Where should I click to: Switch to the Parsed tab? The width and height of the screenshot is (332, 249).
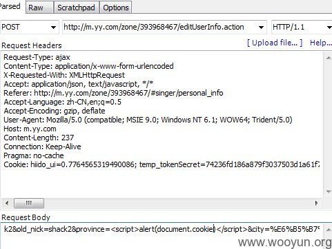click(x=11, y=6)
